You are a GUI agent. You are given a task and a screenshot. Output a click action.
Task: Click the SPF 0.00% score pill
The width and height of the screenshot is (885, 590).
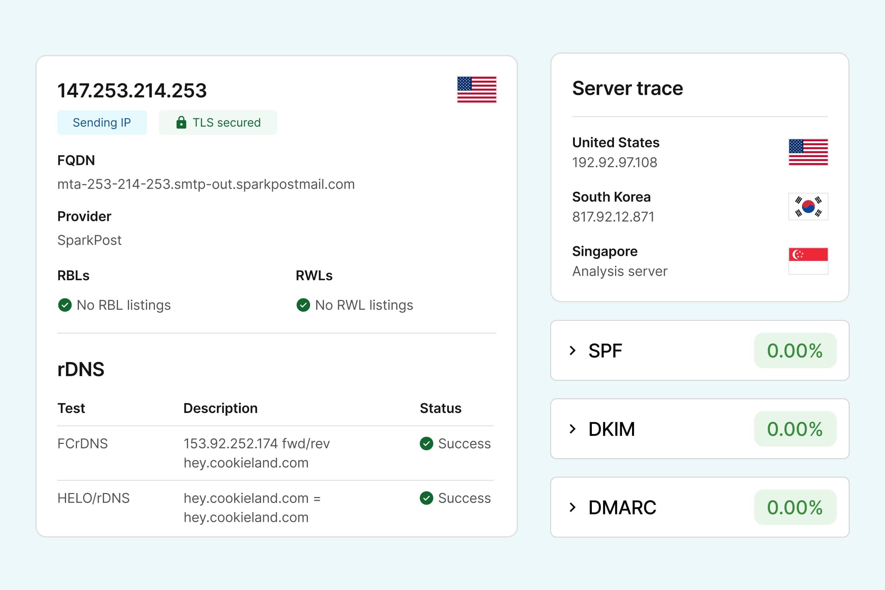795,351
